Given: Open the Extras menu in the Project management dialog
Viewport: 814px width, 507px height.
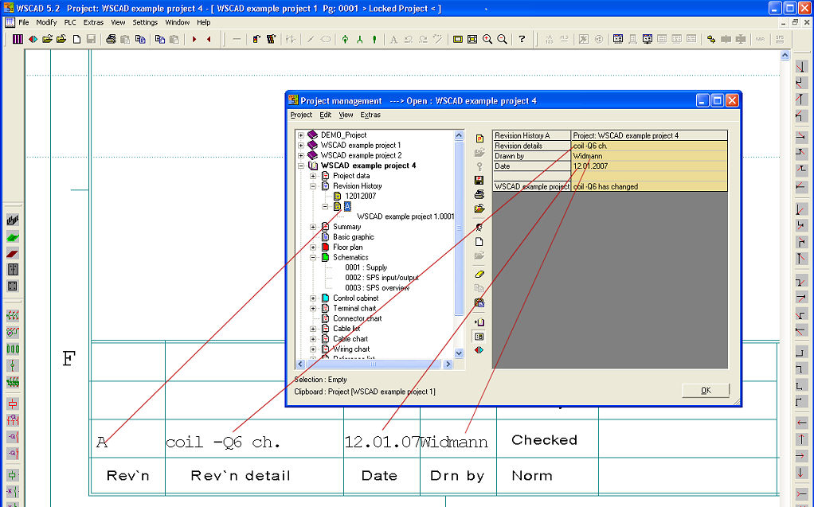Looking at the screenshot, I should click(x=370, y=115).
